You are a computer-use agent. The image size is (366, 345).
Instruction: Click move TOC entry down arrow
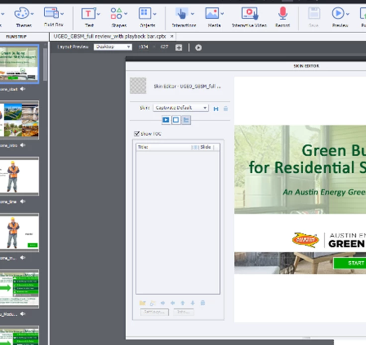coord(192,303)
